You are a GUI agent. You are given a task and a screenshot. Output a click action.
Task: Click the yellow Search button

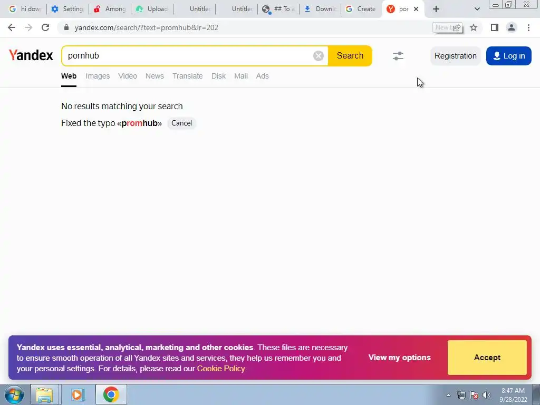[350, 56]
